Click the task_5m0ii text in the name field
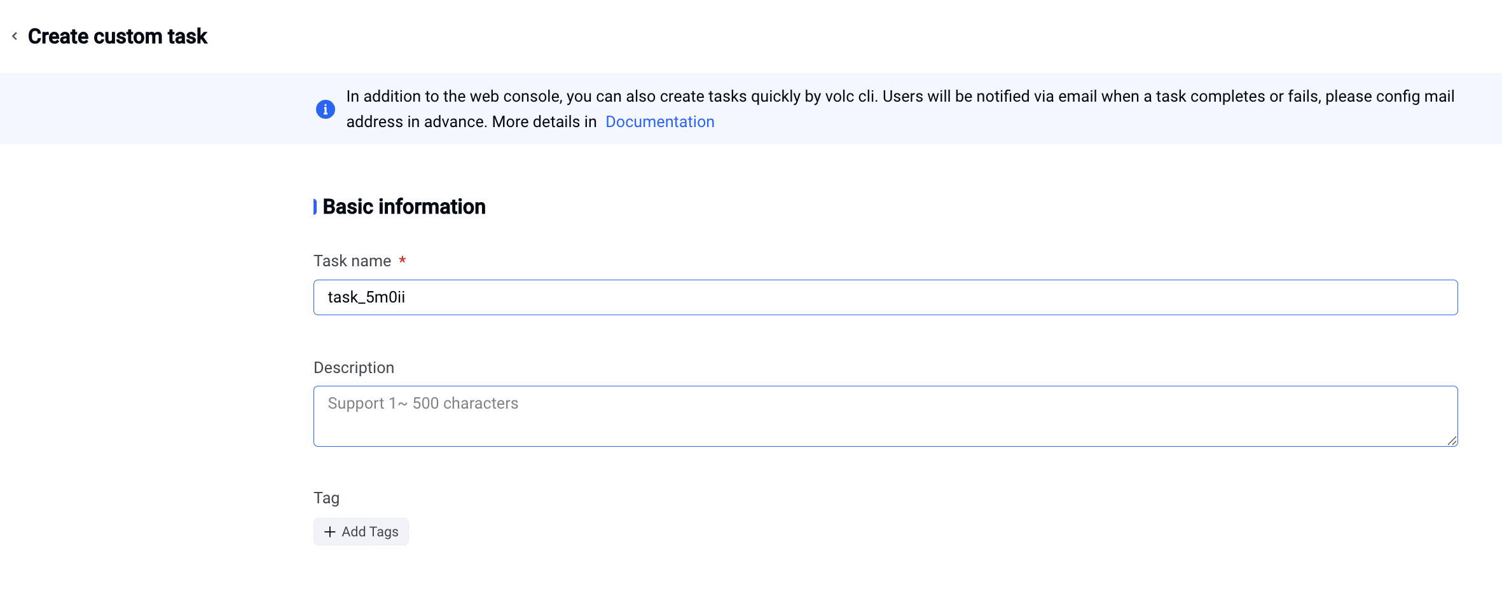Viewport: 1502px width, 605px height. (366, 297)
